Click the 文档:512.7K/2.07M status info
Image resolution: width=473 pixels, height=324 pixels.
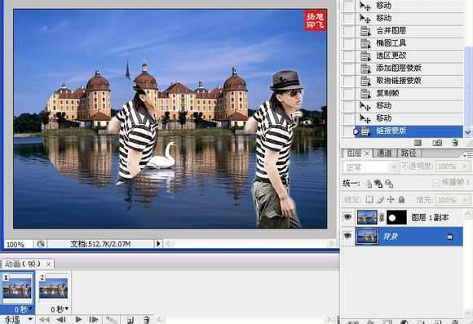[x=100, y=244]
